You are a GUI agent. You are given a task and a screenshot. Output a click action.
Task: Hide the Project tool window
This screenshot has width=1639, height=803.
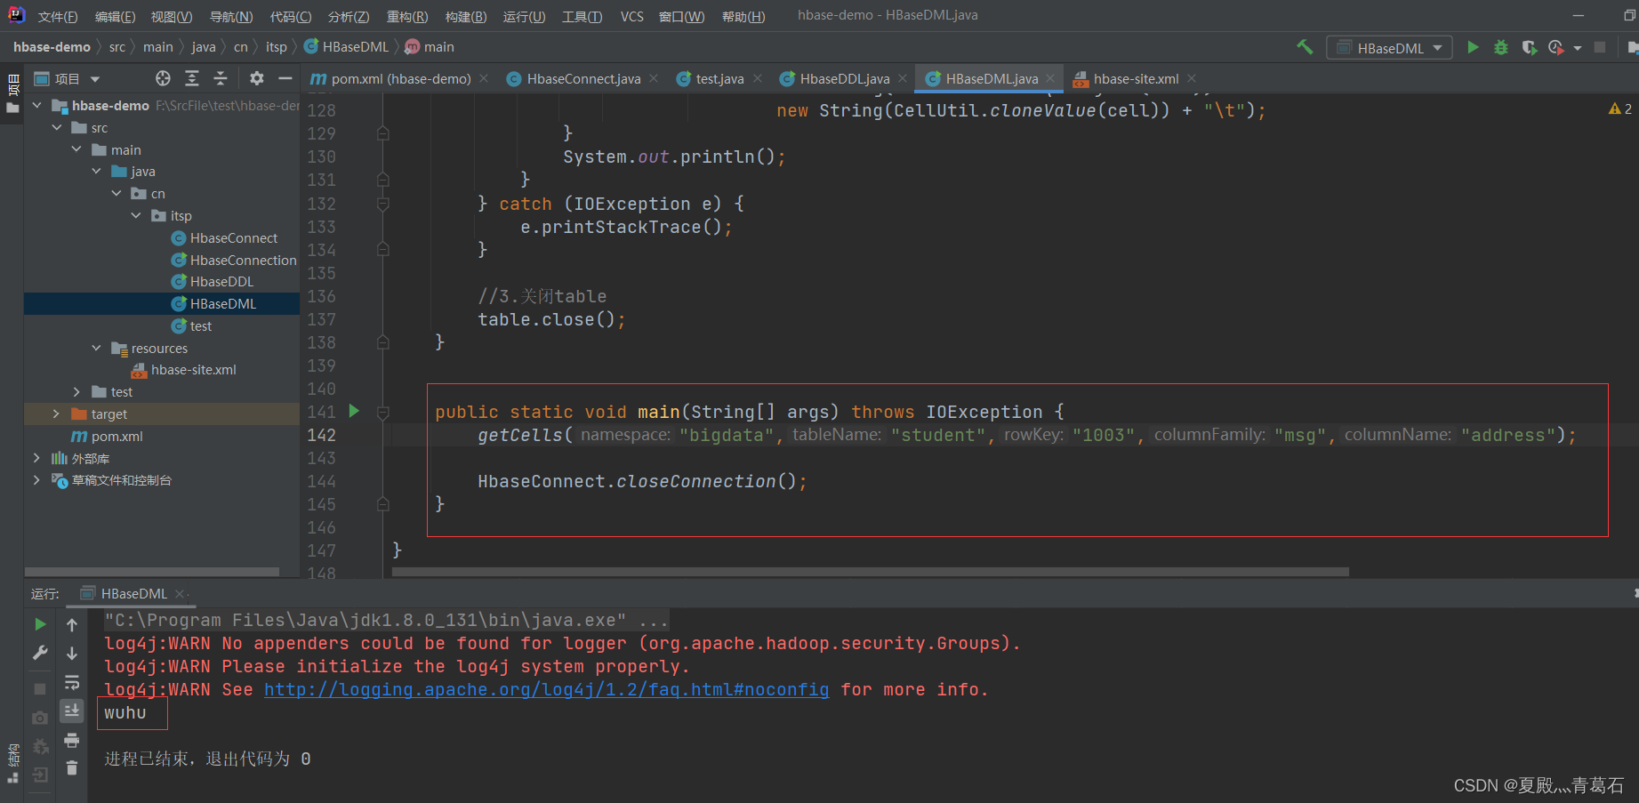pos(285,78)
